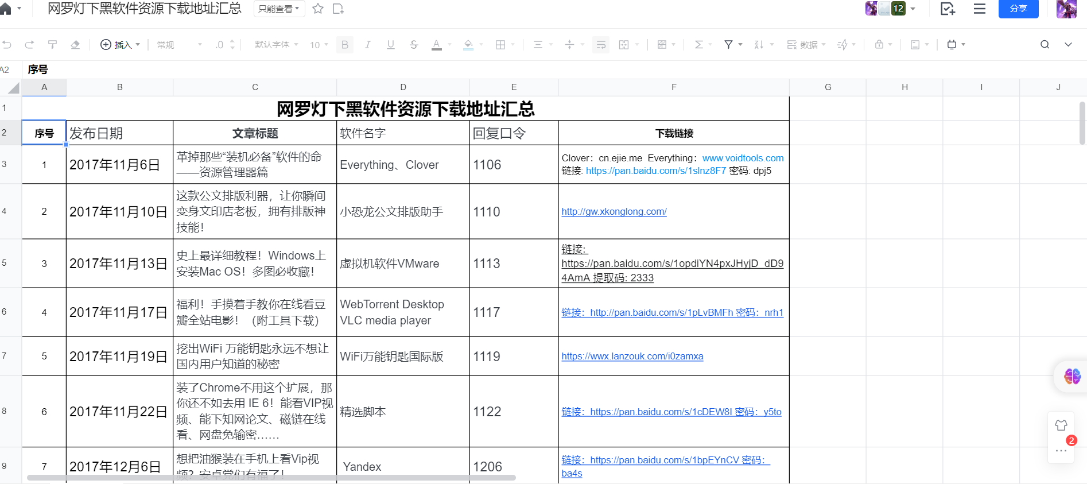This screenshot has width=1087, height=484.
Task: Open the hamburger menu
Action: (980, 9)
